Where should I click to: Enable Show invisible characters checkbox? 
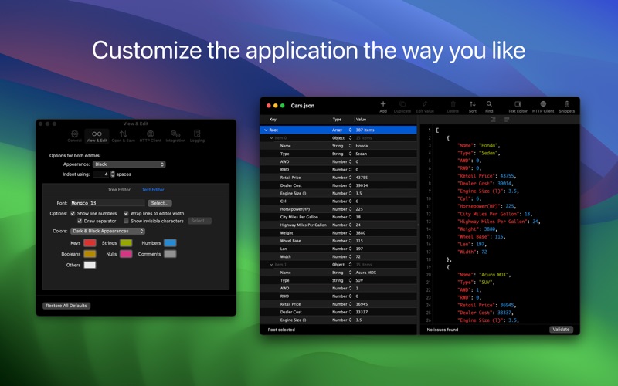pos(126,221)
